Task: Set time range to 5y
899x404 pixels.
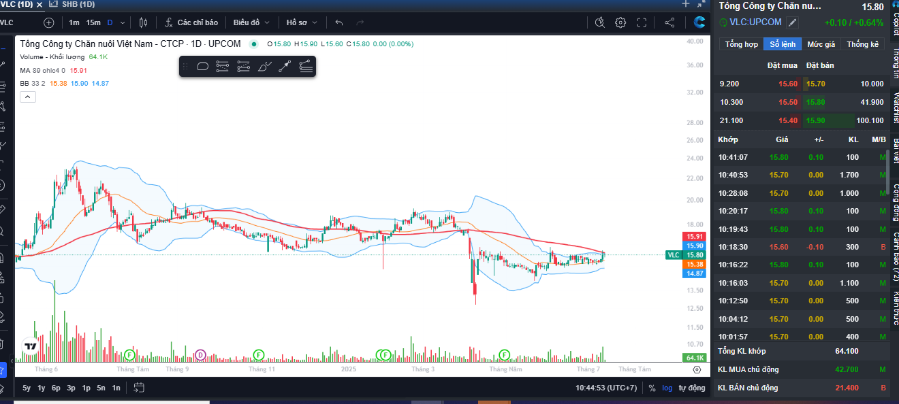Action: (x=27, y=388)
